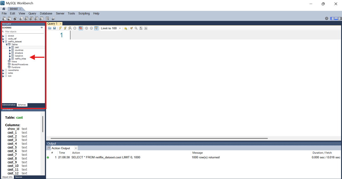Click the rollback transaction X icon
This screenshot has height=179, width=342.
click(x=91, y=28)
